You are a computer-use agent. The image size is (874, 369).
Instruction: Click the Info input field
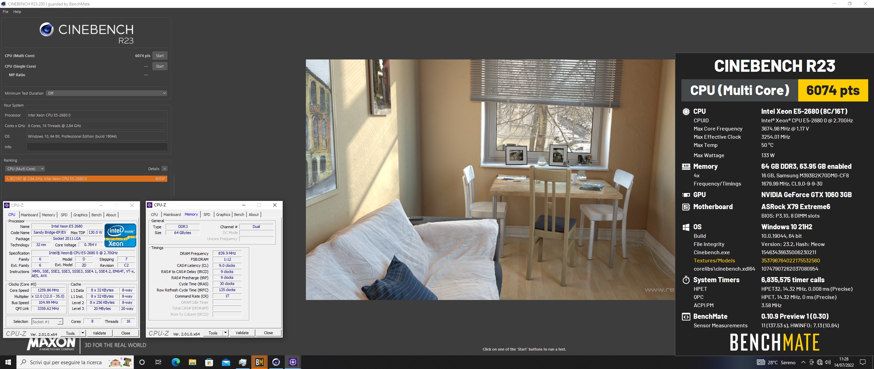click(x=97, y=147)
